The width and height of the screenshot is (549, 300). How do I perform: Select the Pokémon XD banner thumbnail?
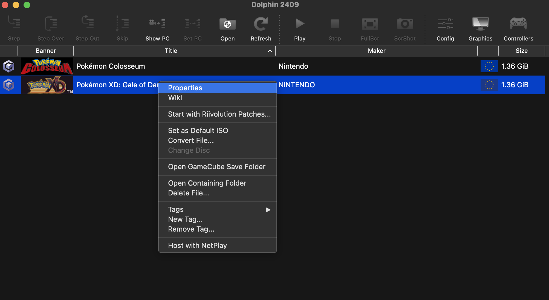[x=47, y=85]
